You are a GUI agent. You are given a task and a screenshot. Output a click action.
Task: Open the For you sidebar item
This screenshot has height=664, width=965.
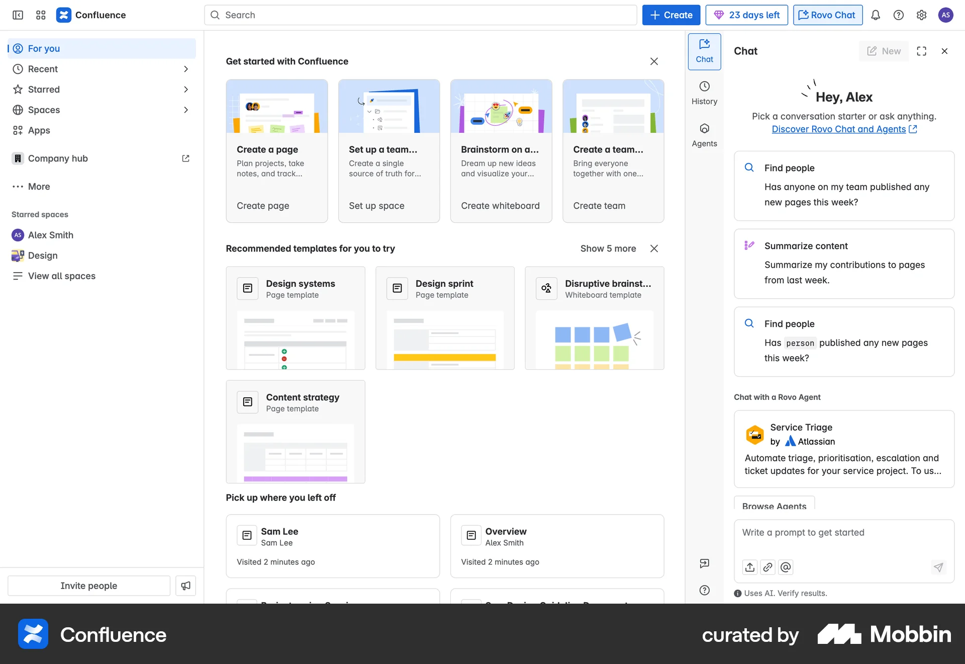tap(42, 48)
